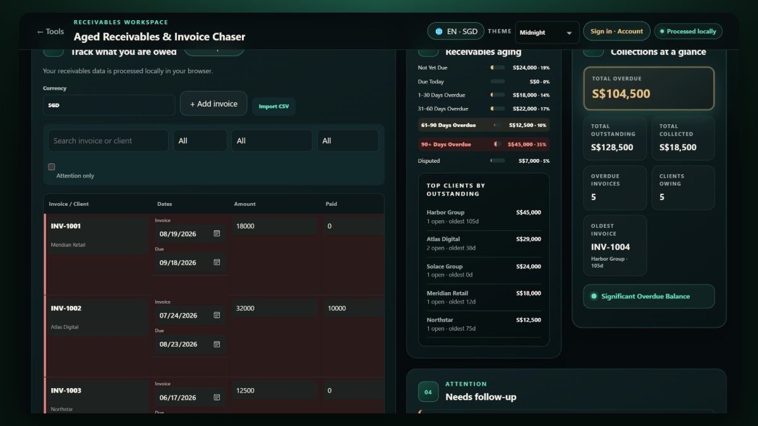Click the Amount column header
The image size is (758, 426).
click(244, 204)
